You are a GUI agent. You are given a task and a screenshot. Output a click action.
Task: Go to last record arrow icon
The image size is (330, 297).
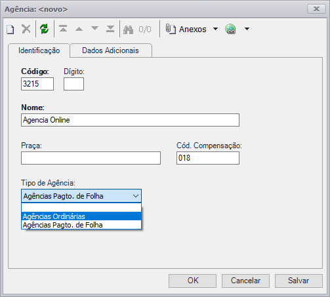click(x=110, y=29)
